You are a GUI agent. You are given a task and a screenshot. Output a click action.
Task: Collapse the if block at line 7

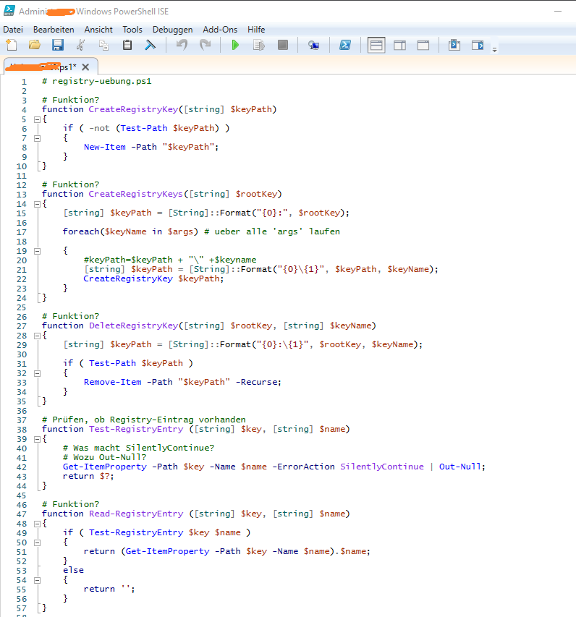(37, 138)
